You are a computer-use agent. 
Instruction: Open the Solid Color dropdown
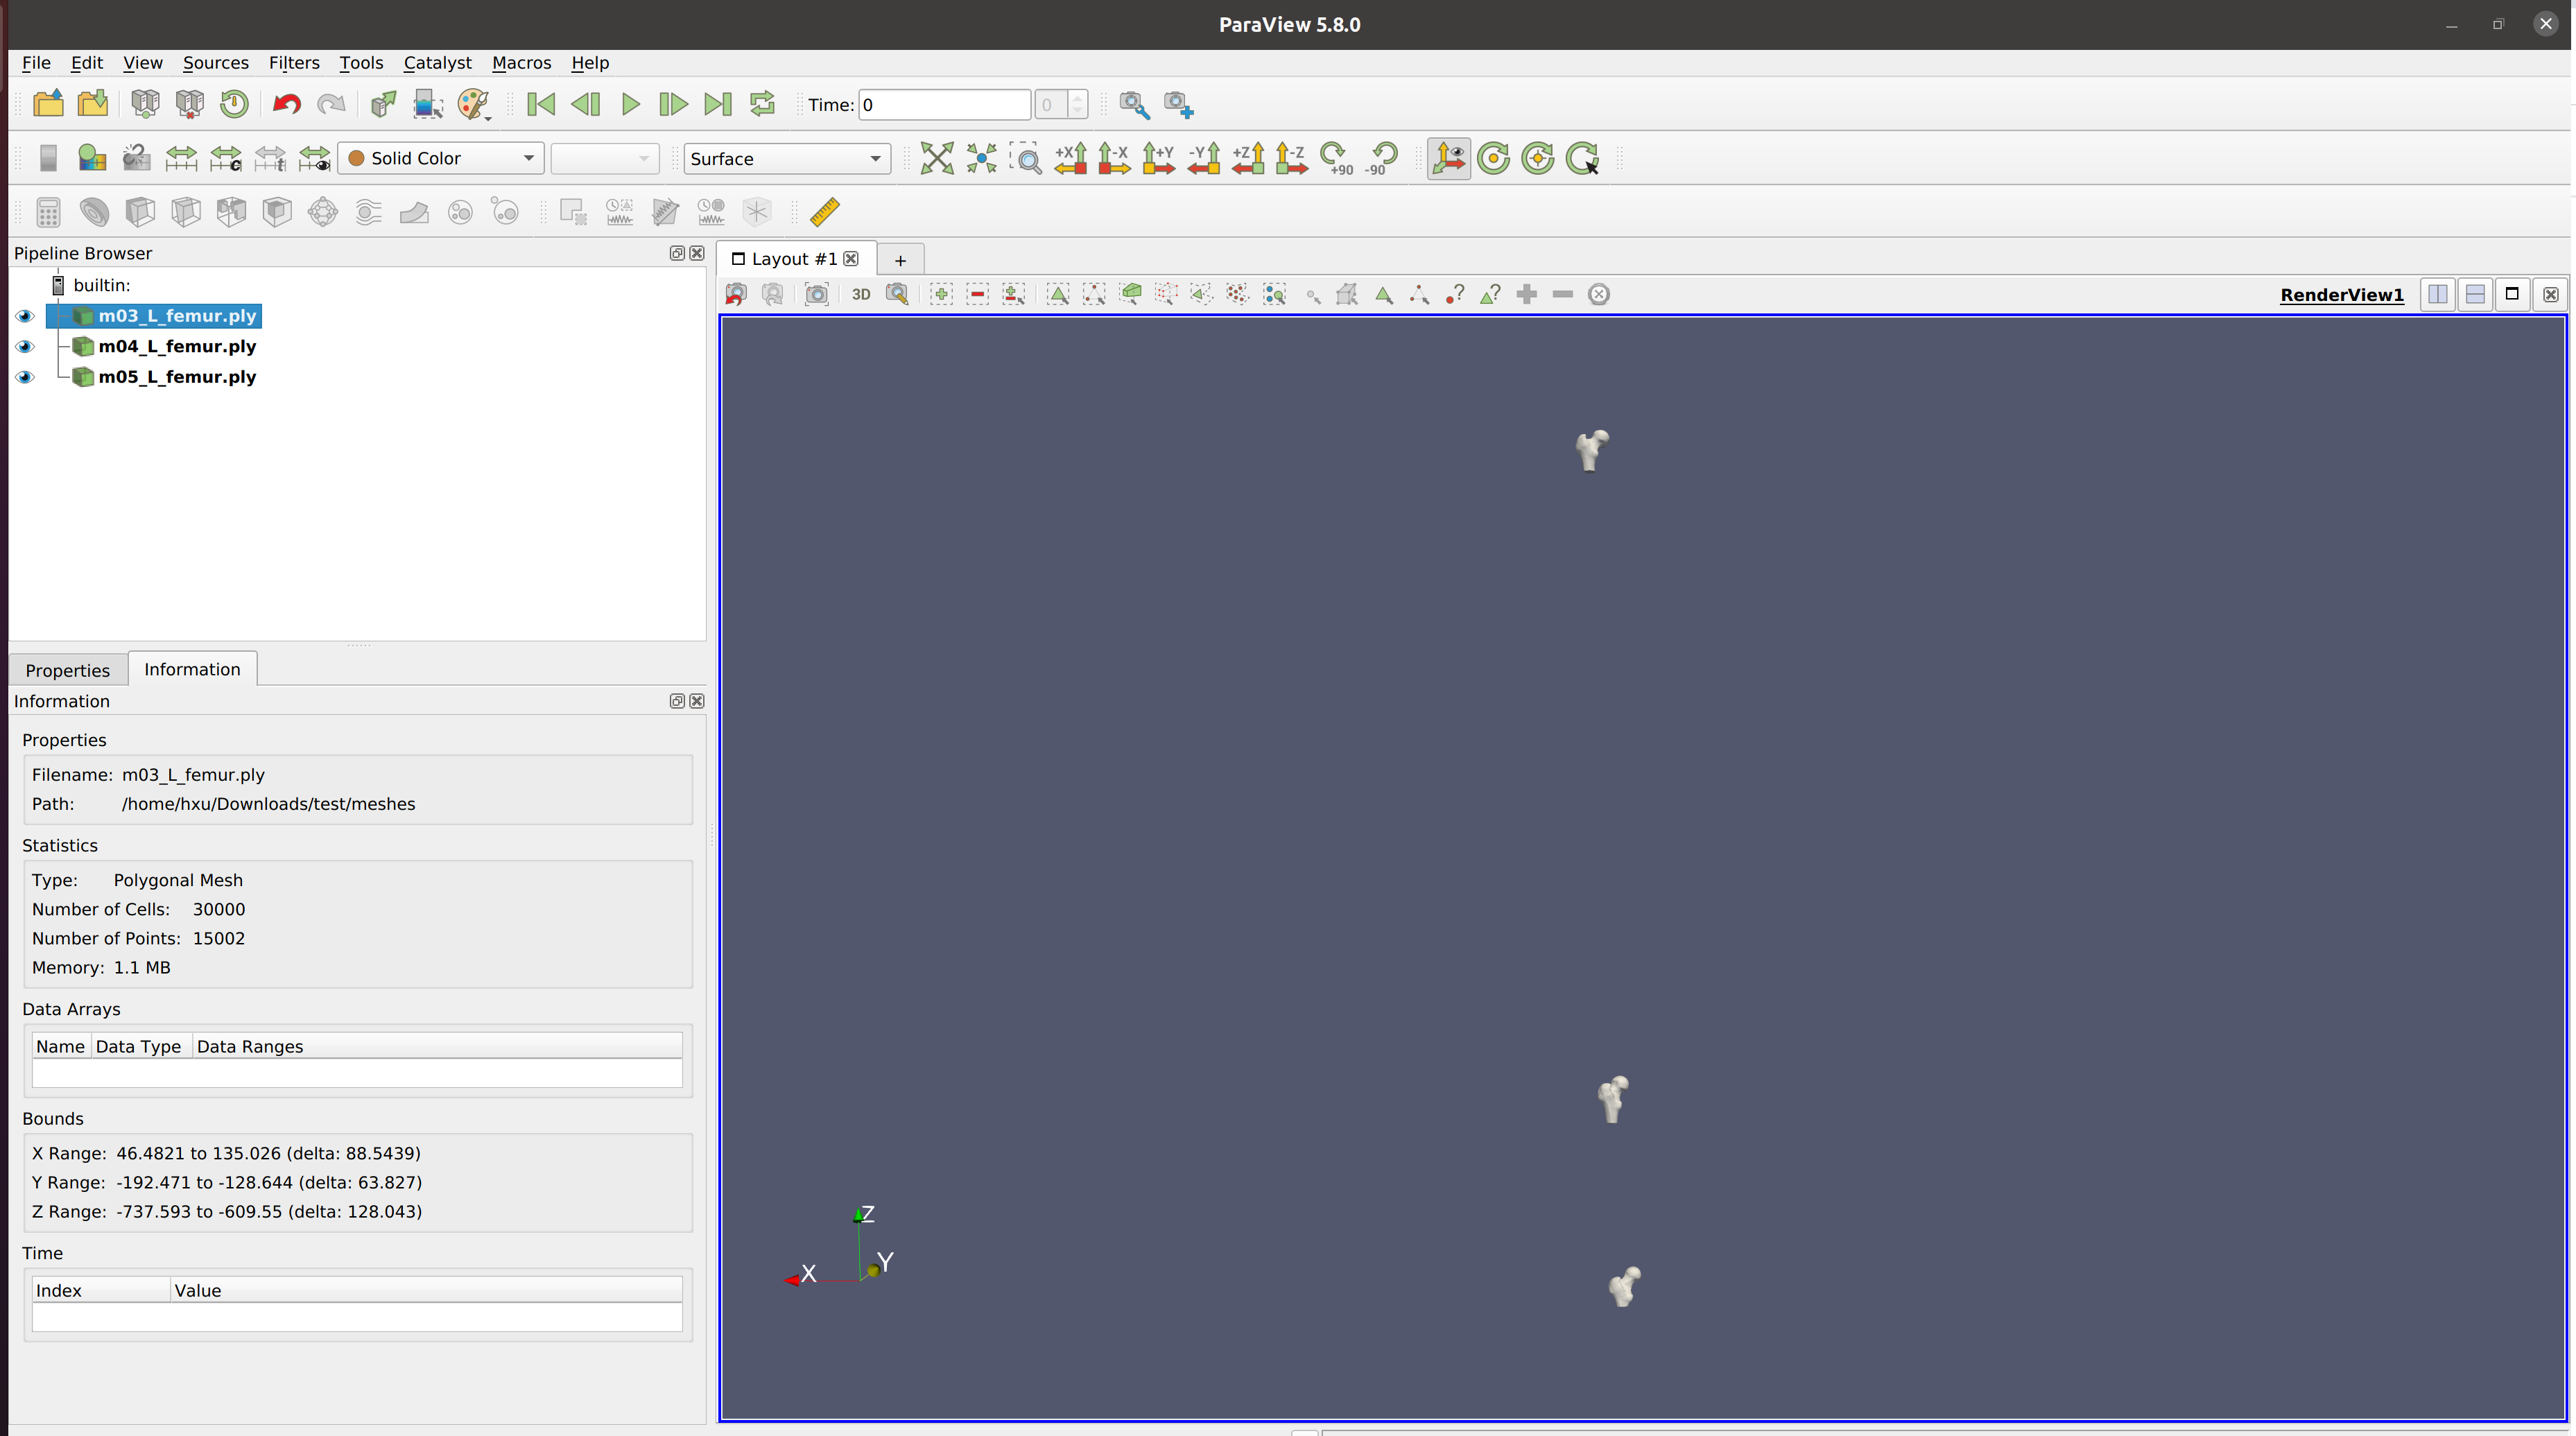[440, 157]
